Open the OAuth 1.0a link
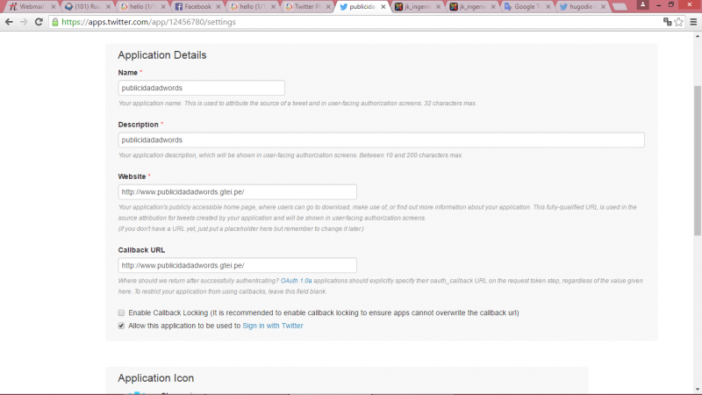 (296, 281)
